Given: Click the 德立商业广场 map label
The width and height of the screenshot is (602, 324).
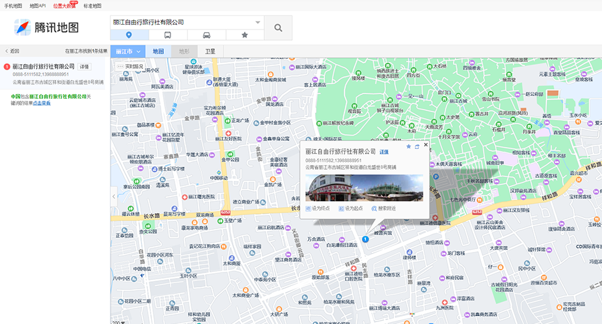Looking at the screenshot, I should point(245,202).
